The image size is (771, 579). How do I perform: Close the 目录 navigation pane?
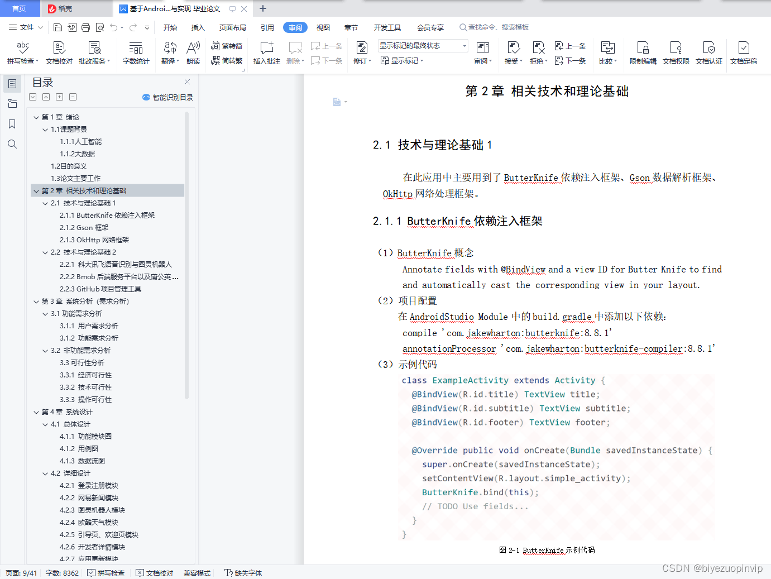187,82
